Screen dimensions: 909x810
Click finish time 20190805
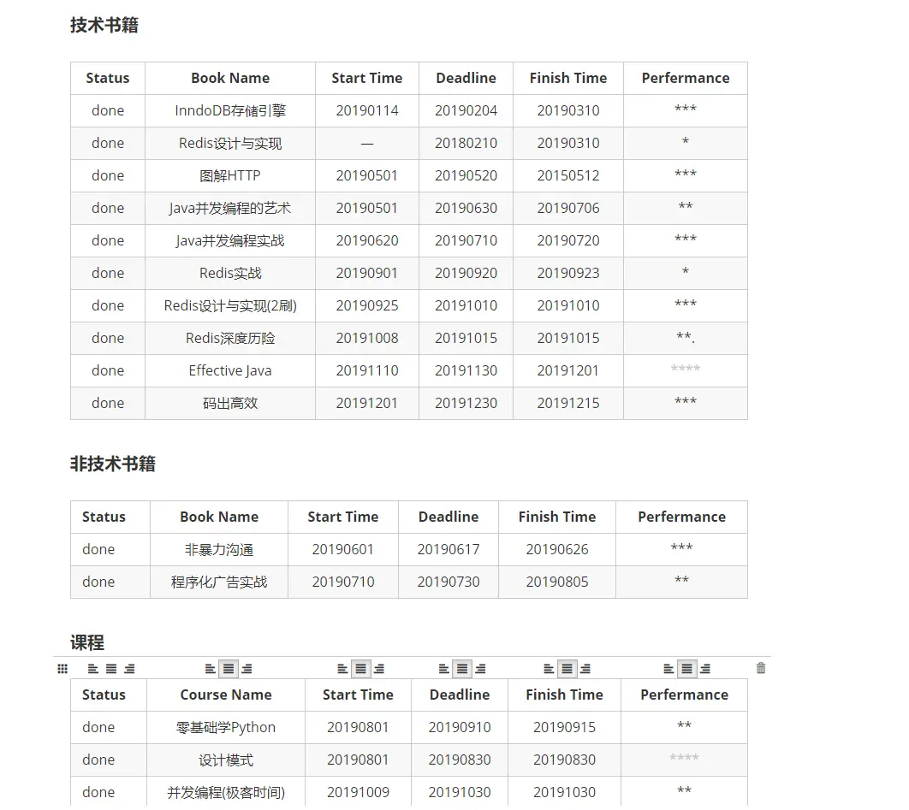pyautogui.click(x=557, y=582)
